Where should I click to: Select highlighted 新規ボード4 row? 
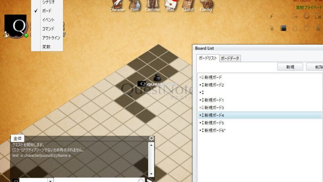point(260,115)
